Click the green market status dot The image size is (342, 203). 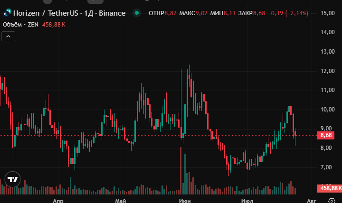(137, 13)
